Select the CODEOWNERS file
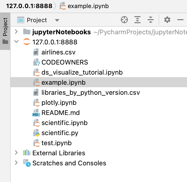This screenshot has height=182, width=187. (x=65, y=62)
